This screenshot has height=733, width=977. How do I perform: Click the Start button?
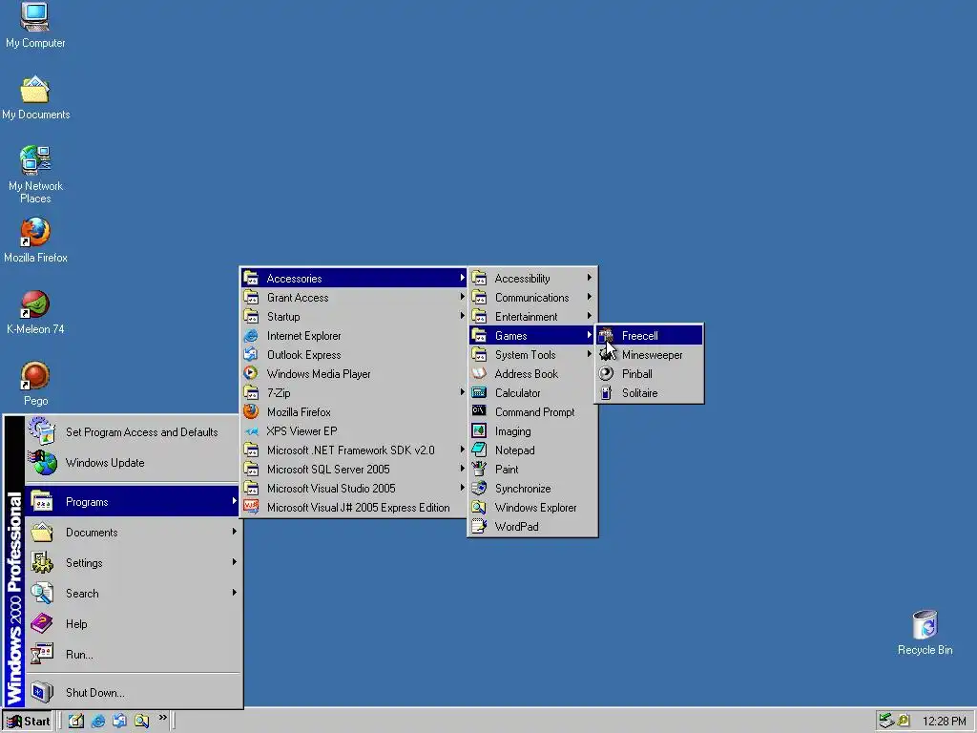(x=28, y=722)
